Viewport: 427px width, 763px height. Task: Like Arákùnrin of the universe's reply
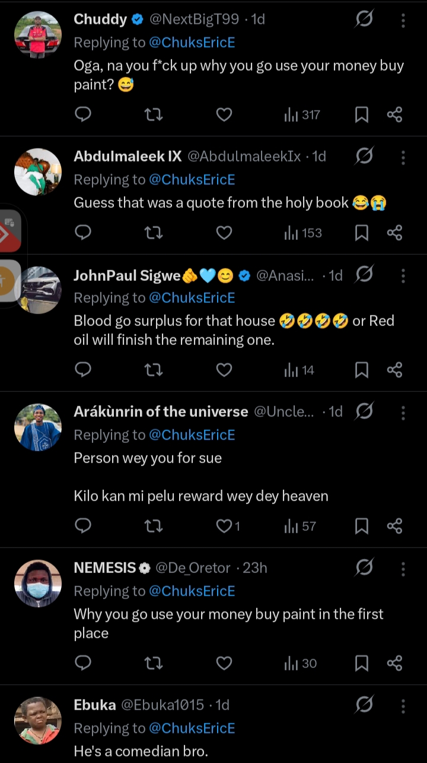click(224, 526)
